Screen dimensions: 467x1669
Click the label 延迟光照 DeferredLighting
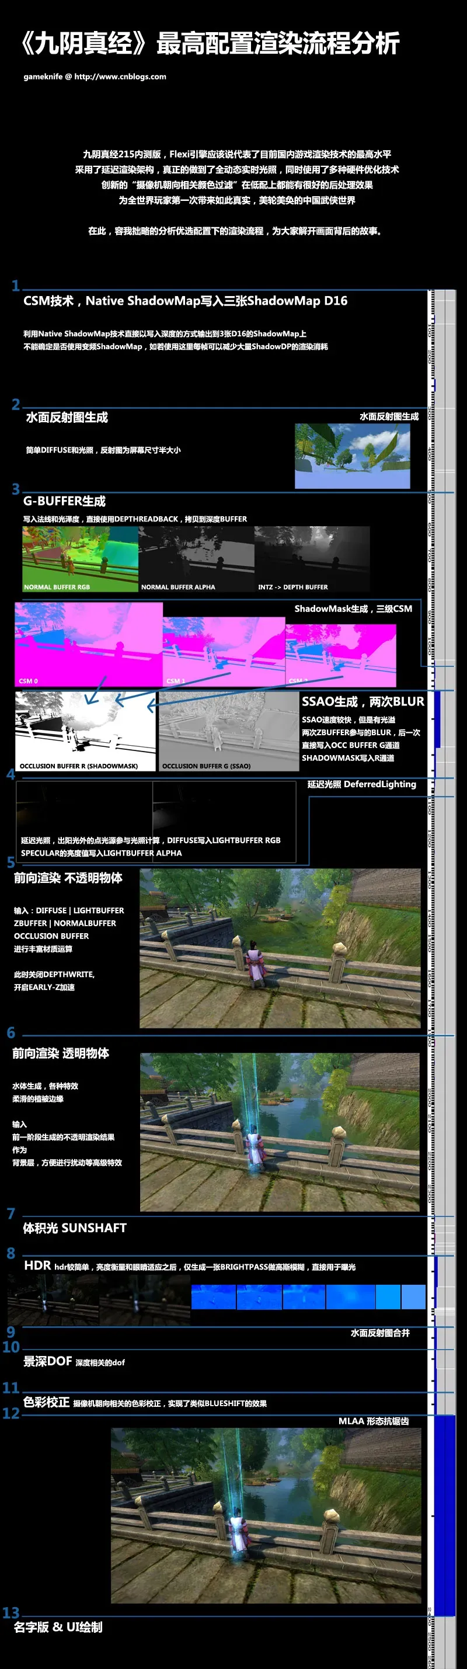tap(361, 784)
